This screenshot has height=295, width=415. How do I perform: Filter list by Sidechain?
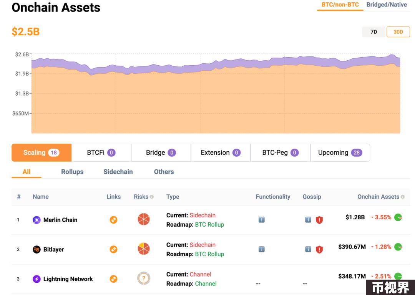[x=118, y=172]
